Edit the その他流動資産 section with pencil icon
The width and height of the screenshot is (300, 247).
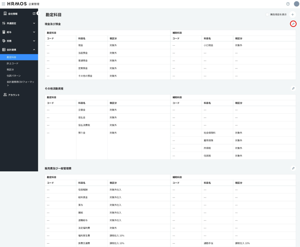293,89
